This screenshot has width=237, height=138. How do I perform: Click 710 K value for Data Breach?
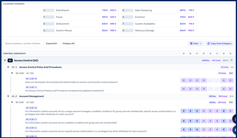pyautogui.click(x=105, y=10)
